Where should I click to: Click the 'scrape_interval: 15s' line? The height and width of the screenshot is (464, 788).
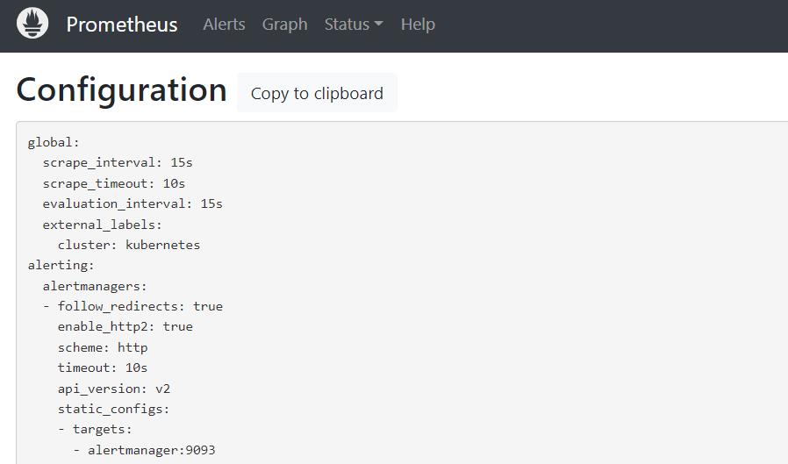pyautogui.click(x=118, y=162)
